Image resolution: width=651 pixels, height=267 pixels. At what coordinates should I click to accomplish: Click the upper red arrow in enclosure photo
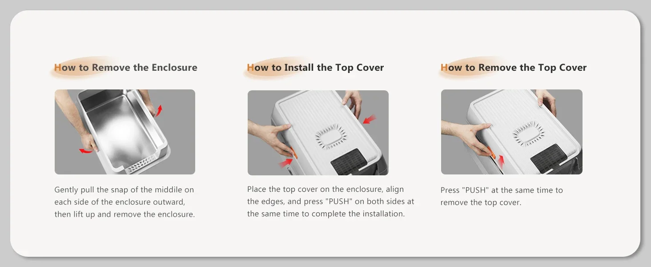159,110
